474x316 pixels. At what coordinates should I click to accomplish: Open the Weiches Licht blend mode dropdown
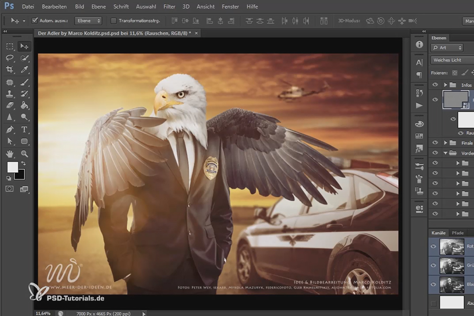[x=452, y=60]
